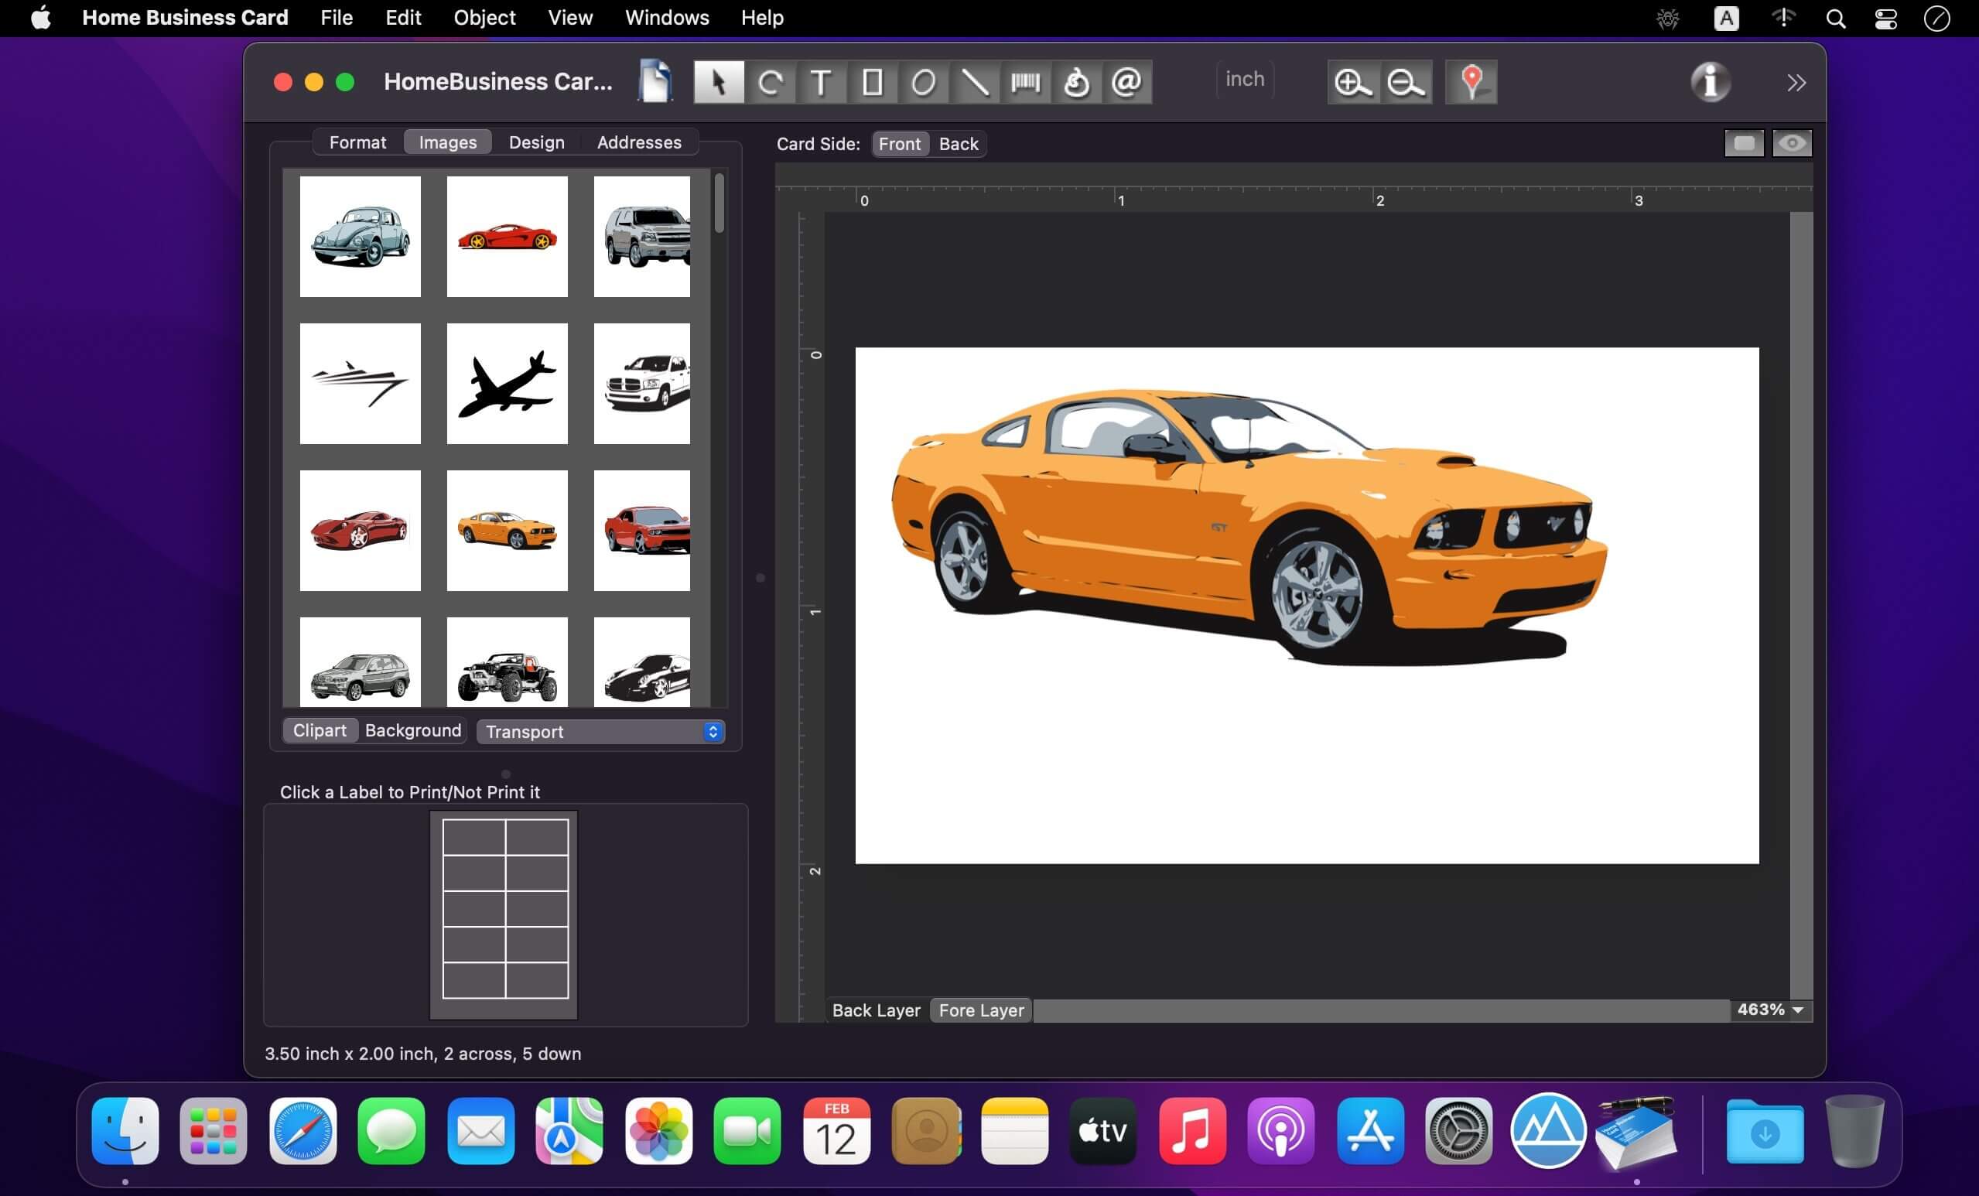Open Control Center in menu bar
This screenshot has width=1979, height=1196.
(x=1886, y=18)
